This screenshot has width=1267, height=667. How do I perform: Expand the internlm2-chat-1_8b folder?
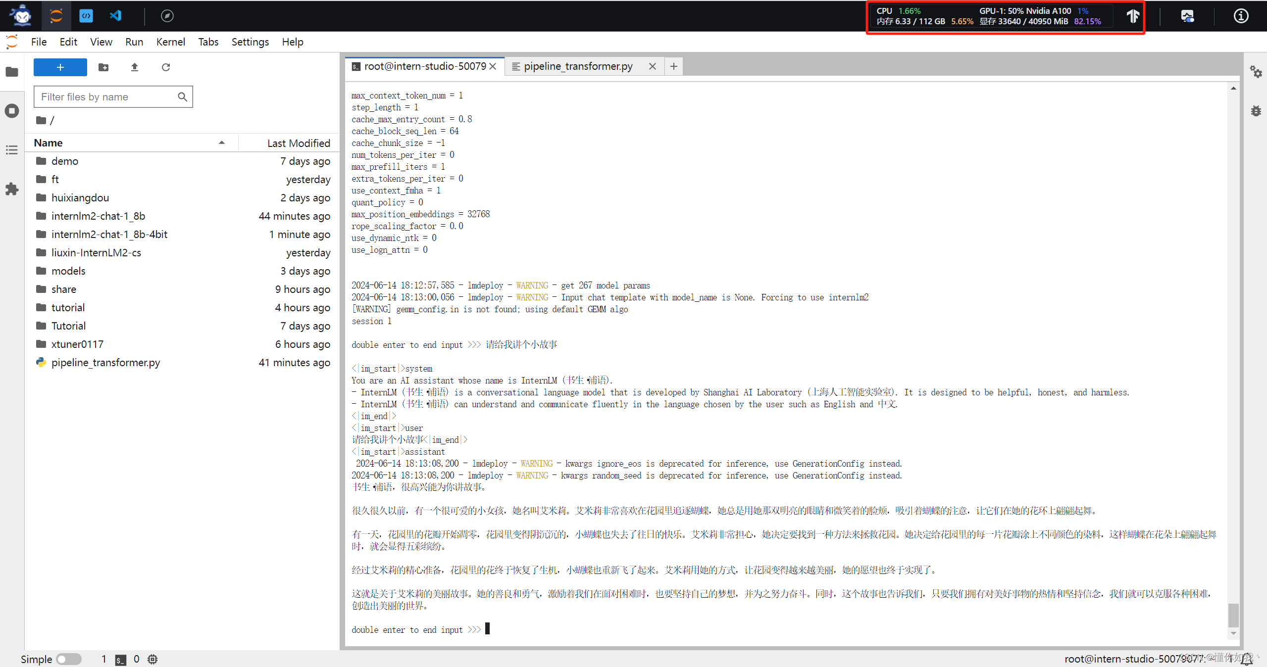tap(99, 215)
